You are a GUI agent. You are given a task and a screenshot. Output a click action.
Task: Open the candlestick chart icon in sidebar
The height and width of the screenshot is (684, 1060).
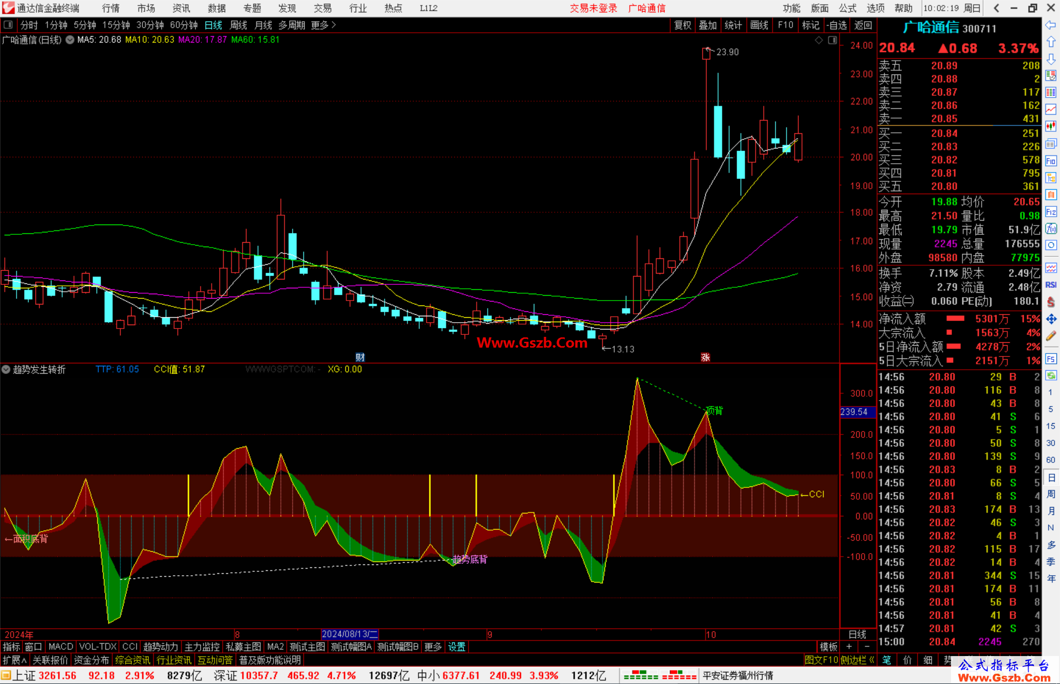(x=1051, y=127)
